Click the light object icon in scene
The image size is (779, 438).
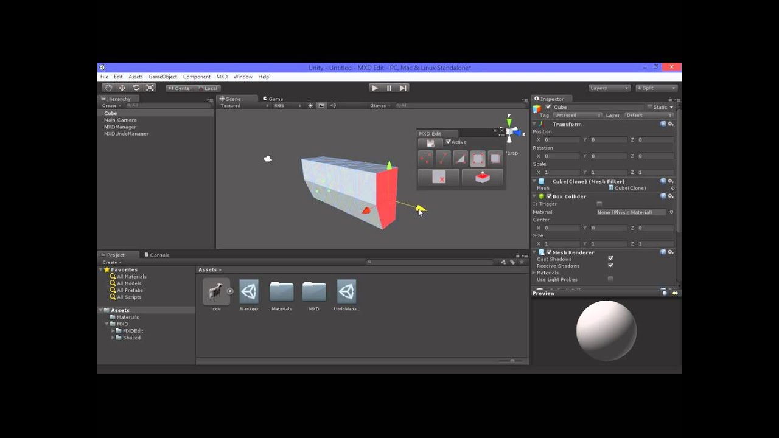(x=268, y=159)
